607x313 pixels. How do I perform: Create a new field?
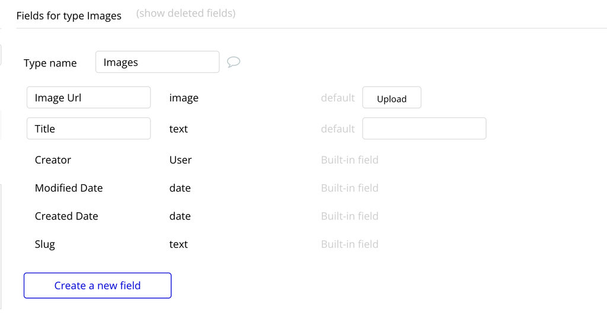97,286
